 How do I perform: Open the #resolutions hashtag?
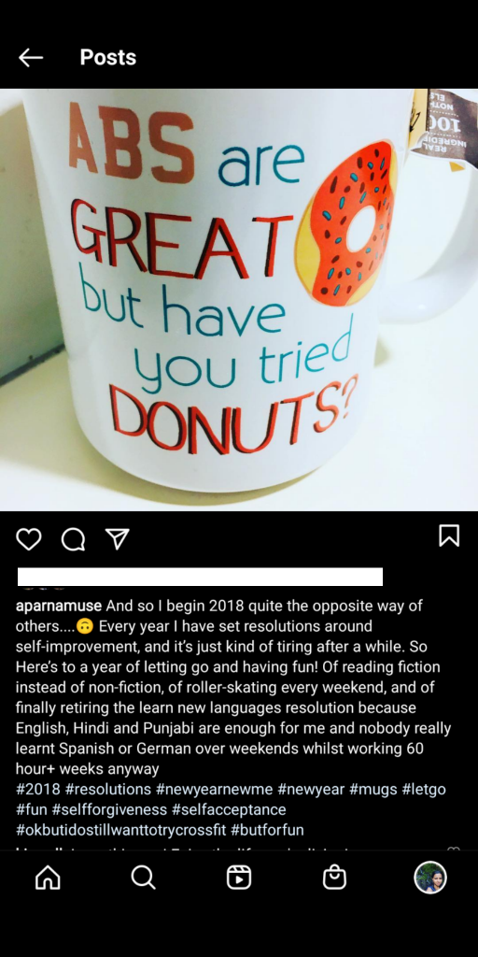(x=108, y=789)
